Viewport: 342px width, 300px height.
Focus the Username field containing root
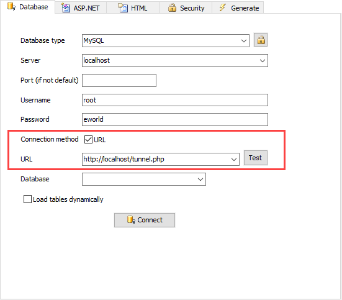(175, 100)
